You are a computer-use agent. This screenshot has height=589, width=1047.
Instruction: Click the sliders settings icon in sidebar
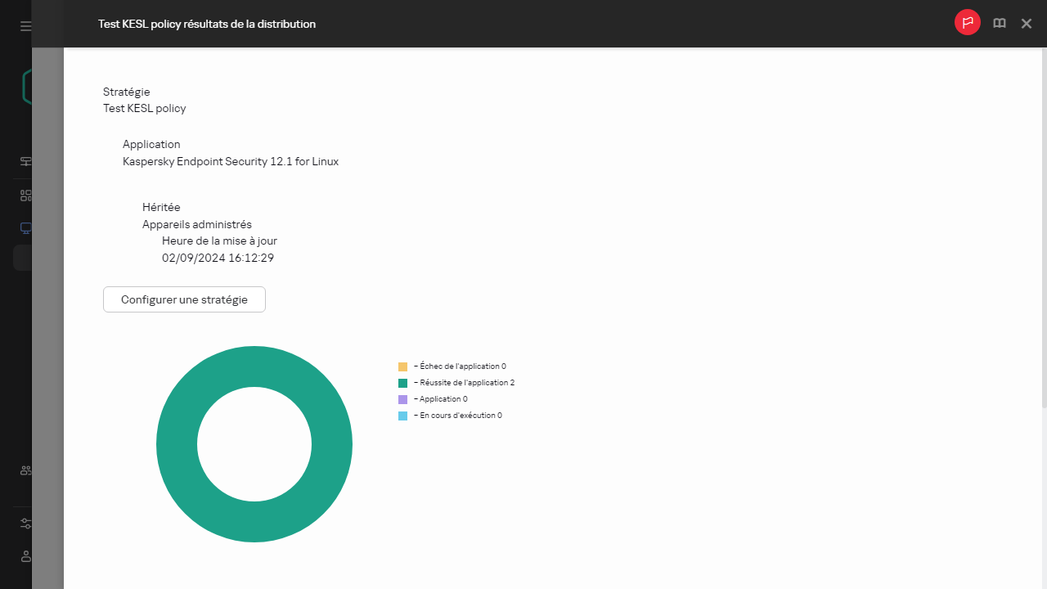coord(26,524)
